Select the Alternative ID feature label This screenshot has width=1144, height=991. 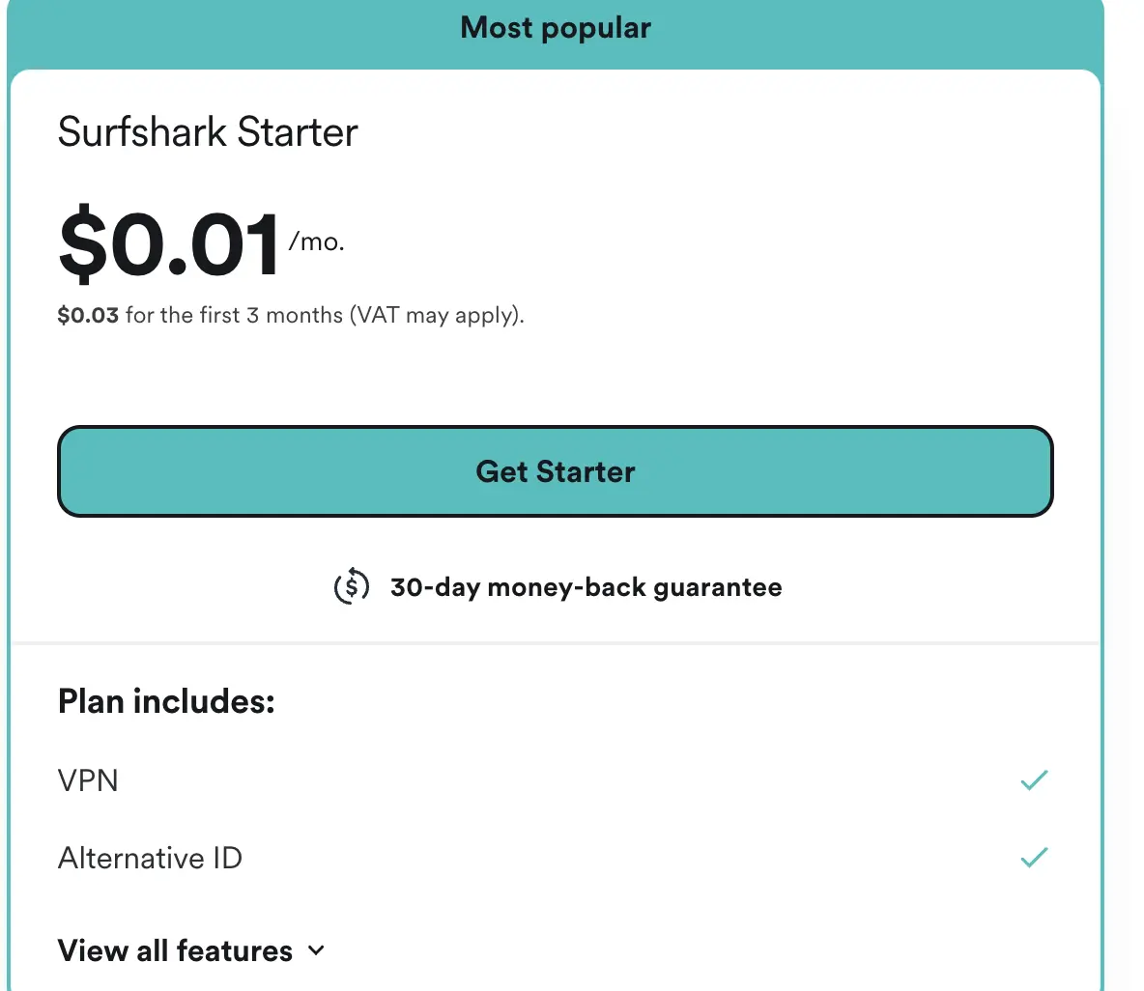[x=151, y=858]
